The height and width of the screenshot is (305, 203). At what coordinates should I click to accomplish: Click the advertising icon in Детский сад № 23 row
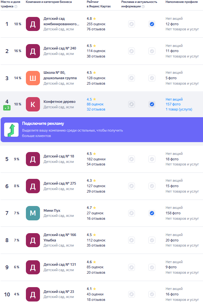click(x=131, y=294)
